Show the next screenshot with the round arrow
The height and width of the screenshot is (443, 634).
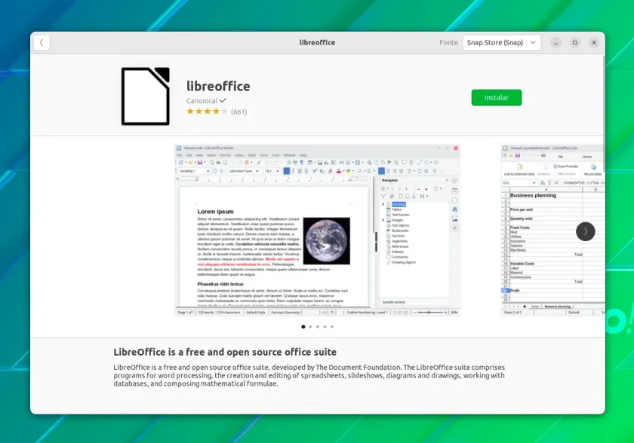coord(585,231)
